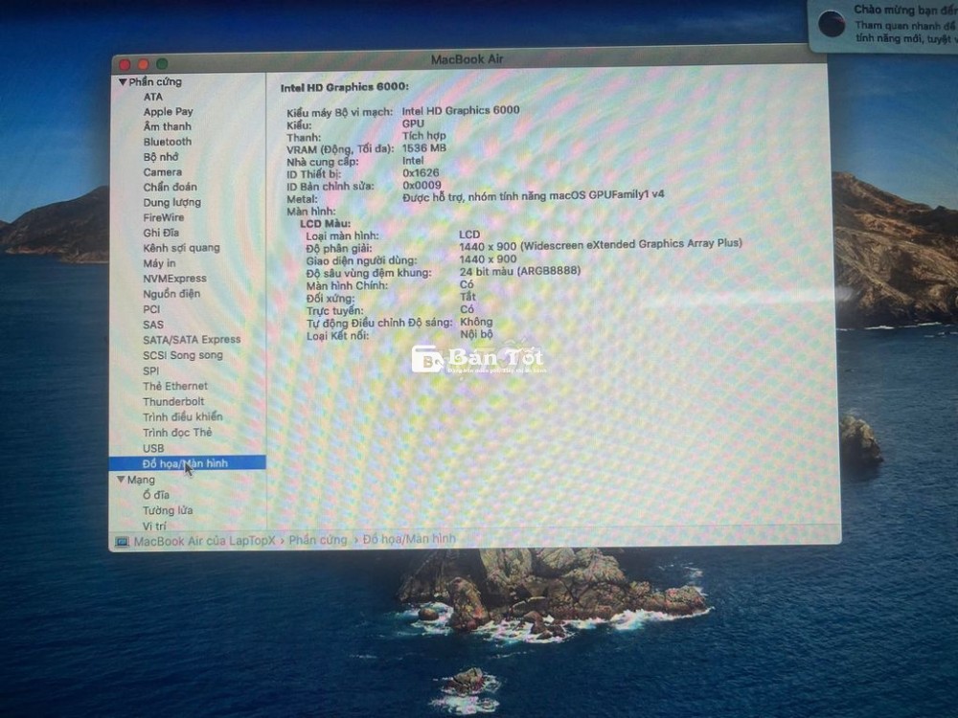
Task: Open Dung lượng storage entry
Action: coord(171,202)
